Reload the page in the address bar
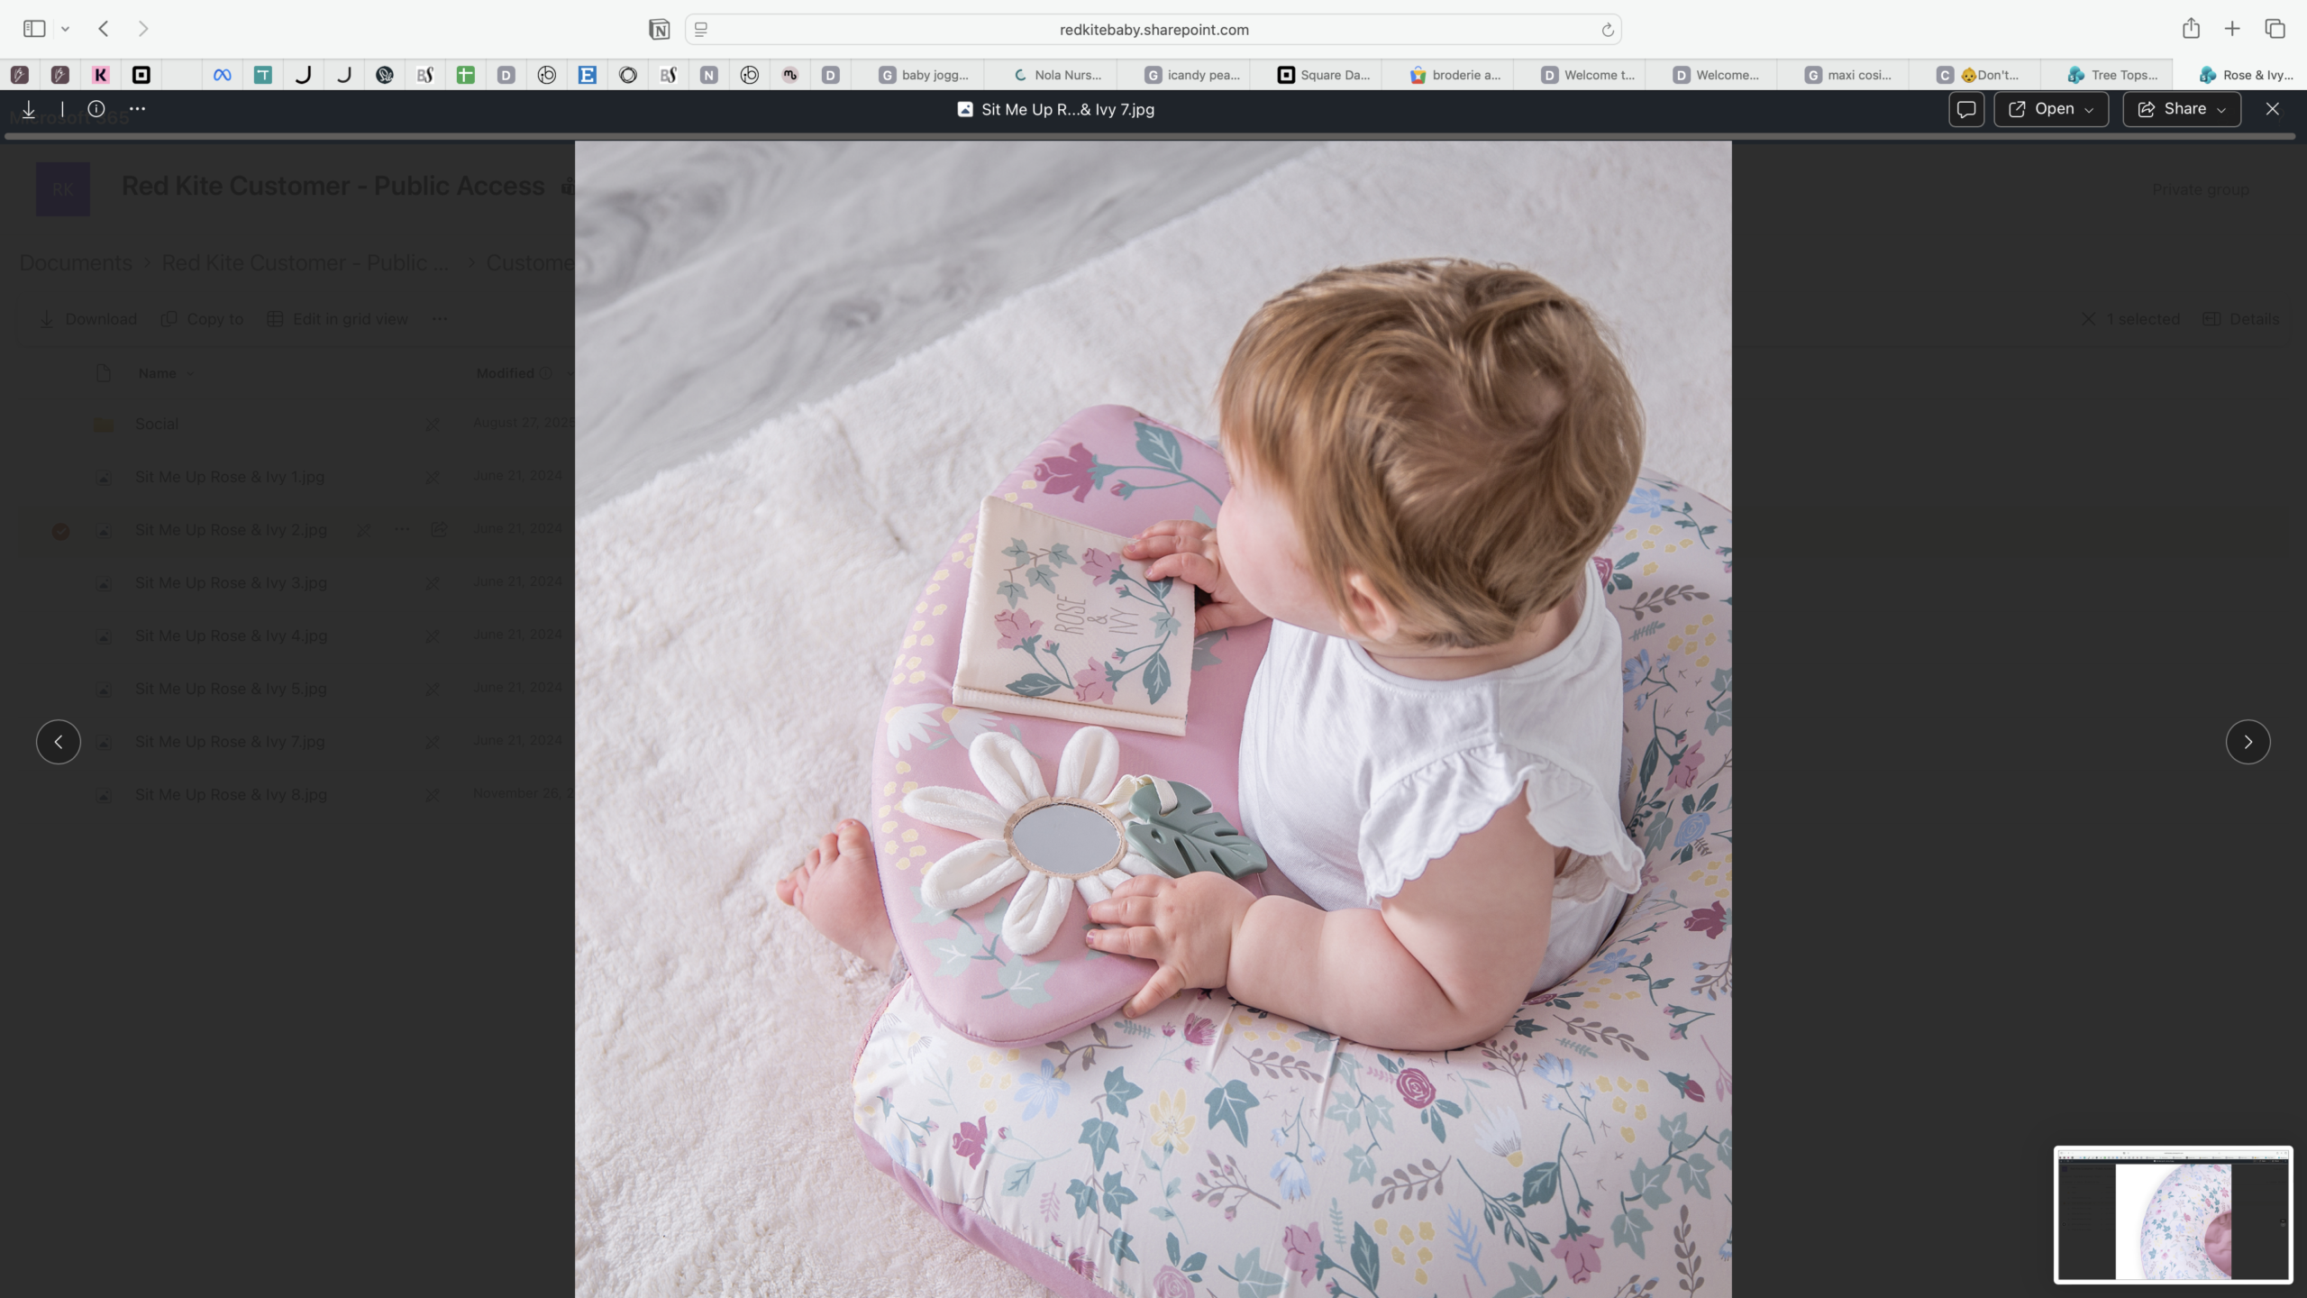Screen dimensions: 2307x1298 [x=1607, y=30]
